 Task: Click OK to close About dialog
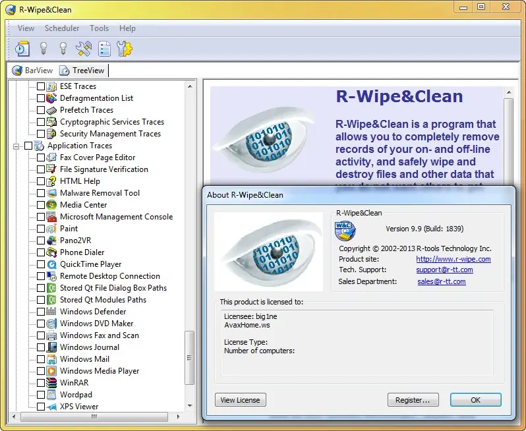(x=475, y=400)
